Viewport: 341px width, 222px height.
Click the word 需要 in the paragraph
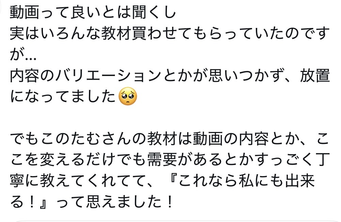162,160
